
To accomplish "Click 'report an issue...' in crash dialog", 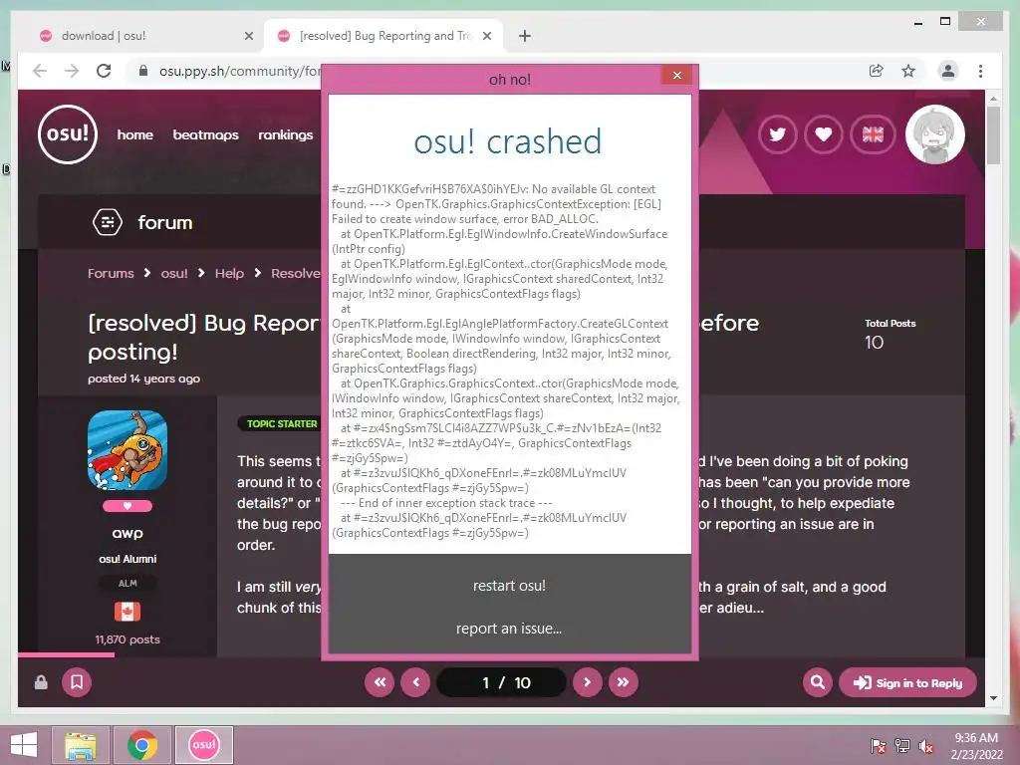I will point(509,629).
